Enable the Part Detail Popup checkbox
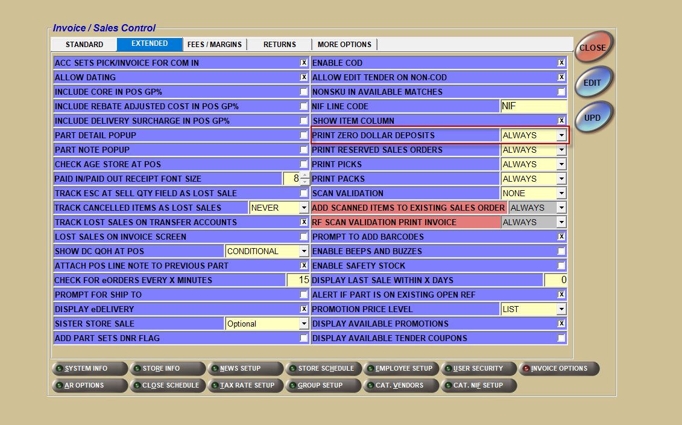682x425 pixels. tap(304, 135)
